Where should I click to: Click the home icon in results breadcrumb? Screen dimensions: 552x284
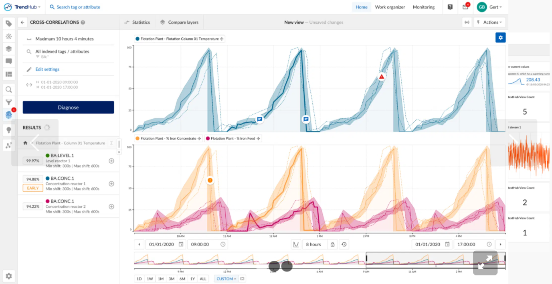click(25, 143)
